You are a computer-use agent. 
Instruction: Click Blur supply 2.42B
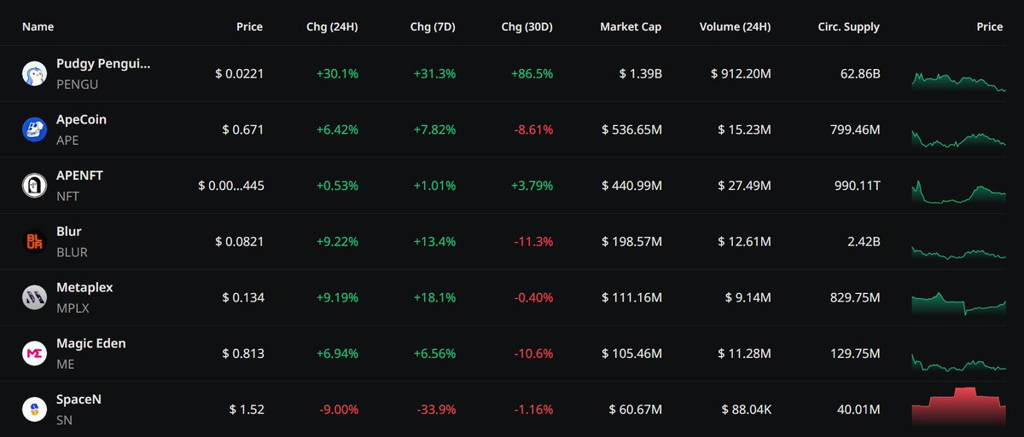864,242
